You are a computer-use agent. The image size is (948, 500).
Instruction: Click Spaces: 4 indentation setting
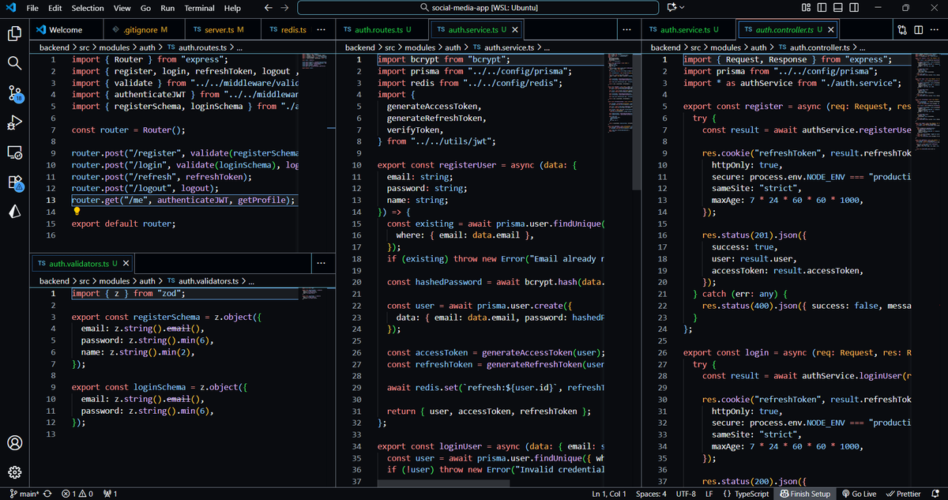(x=652, y=494)
